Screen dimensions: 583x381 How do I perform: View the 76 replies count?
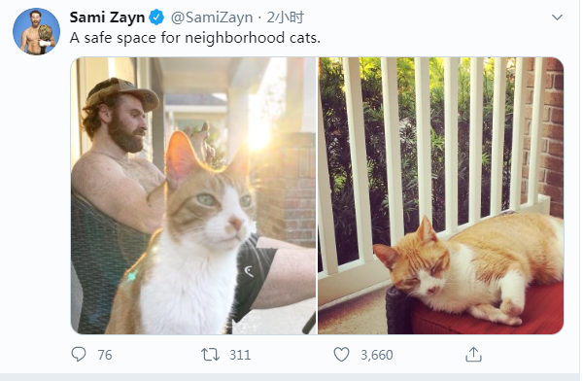pos(105,355)
